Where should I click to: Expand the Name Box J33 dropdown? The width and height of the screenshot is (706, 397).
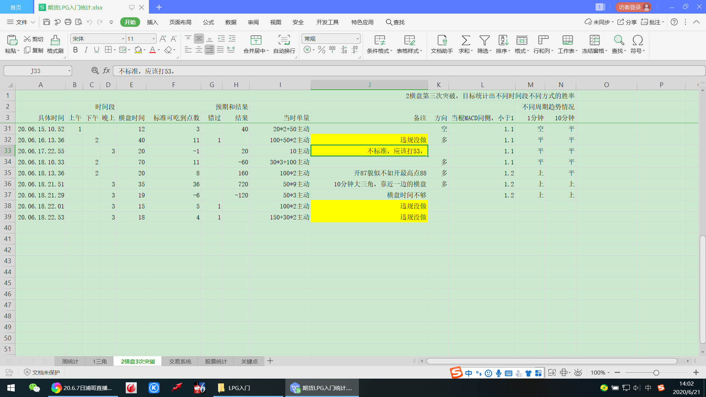(x=69, y=71)
